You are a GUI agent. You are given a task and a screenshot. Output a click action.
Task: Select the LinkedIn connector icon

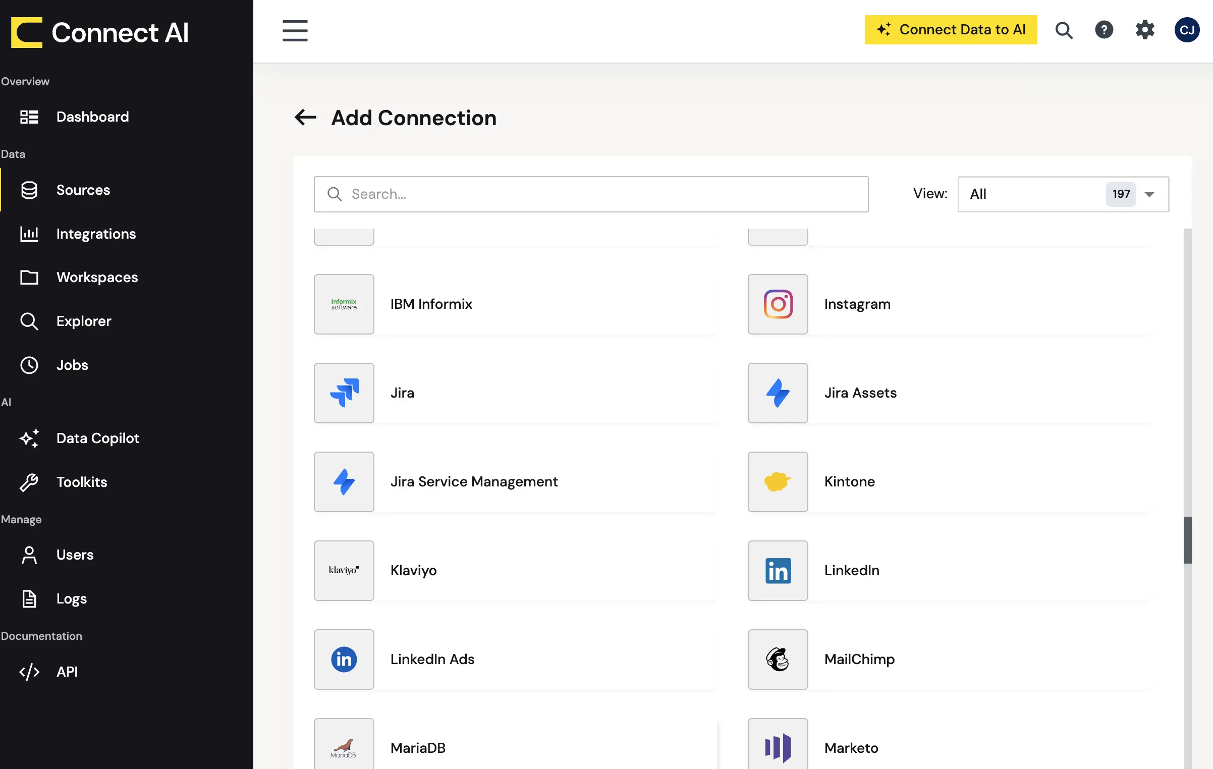tap(778, 571)
